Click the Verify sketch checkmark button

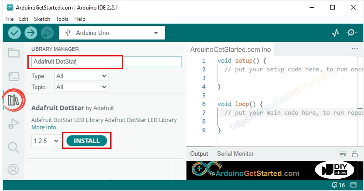14,33
